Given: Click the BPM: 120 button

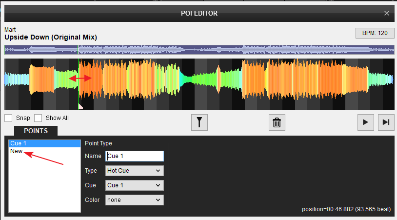Looking at the screenshot, I should click(x=375, y=33).
